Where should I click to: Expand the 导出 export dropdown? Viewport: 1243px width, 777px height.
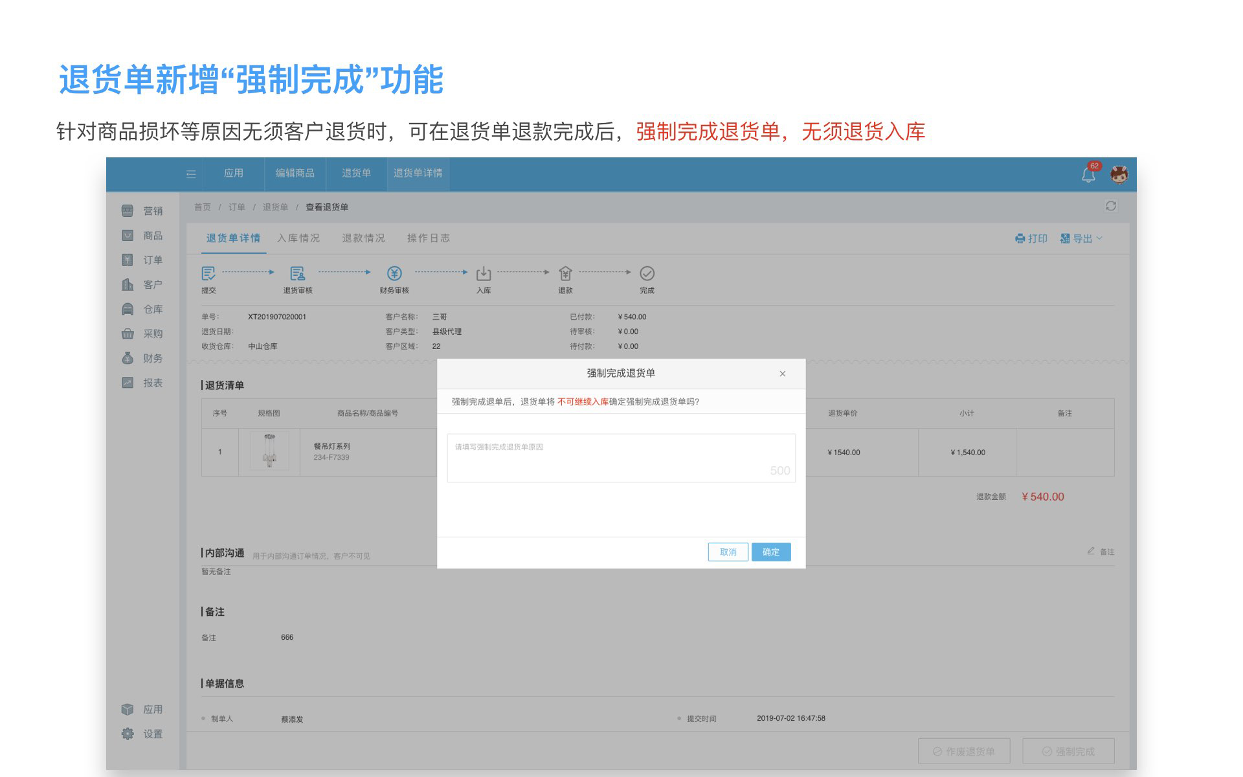point(1081,239)
